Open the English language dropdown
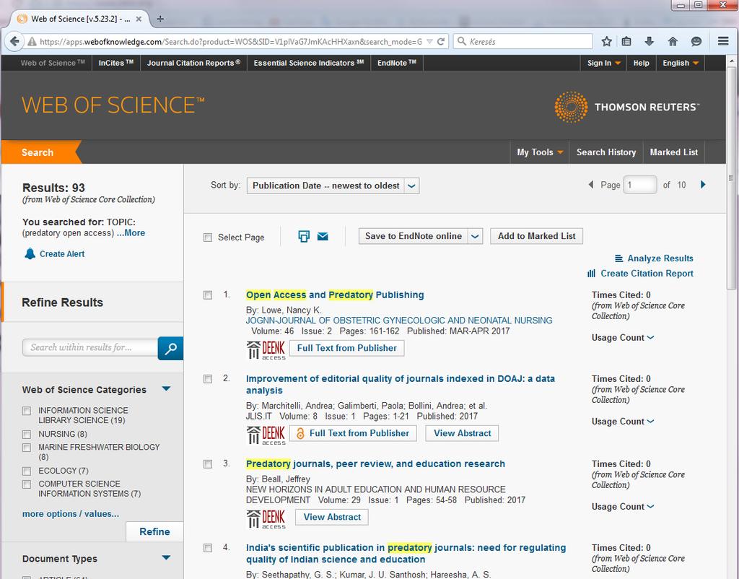The image size is (739, 579). pos(680,63)
